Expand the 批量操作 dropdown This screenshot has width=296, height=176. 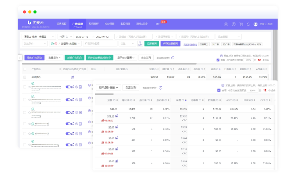coord(55,57)
